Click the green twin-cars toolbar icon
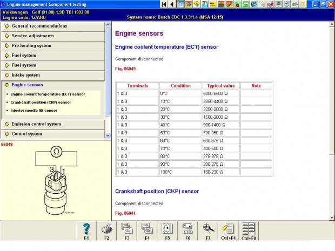The height and width of the screenshot is (251, 335). [x=294, y=4]
